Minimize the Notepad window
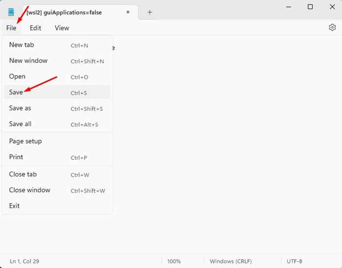Viewport: 342px width, 268px height. click(x=287, y=7)
